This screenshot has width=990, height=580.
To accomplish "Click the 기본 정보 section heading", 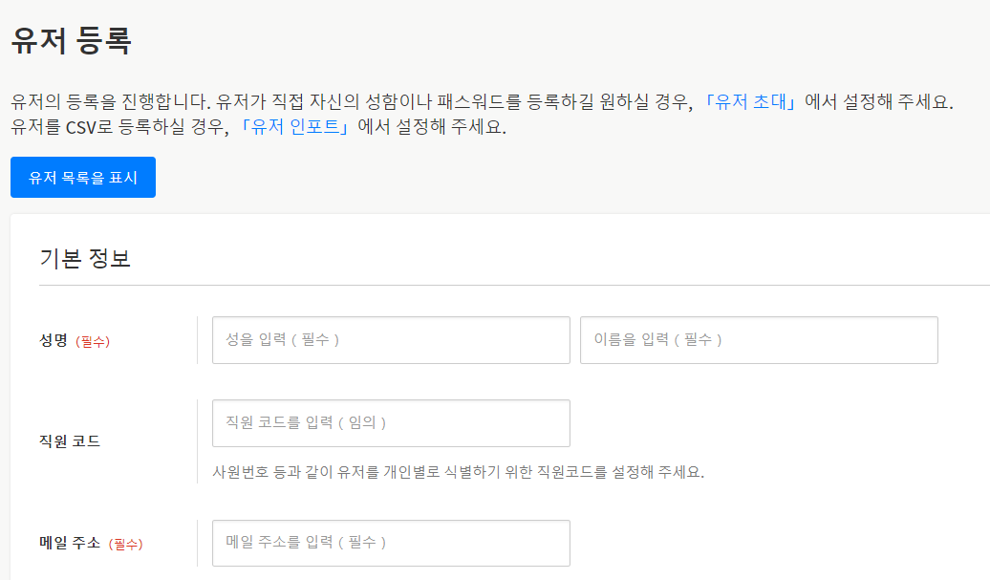I will 85,258.
